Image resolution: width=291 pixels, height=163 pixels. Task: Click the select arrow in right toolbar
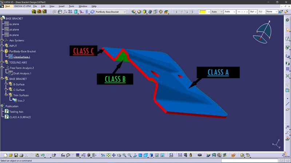[x=287, y=30]
